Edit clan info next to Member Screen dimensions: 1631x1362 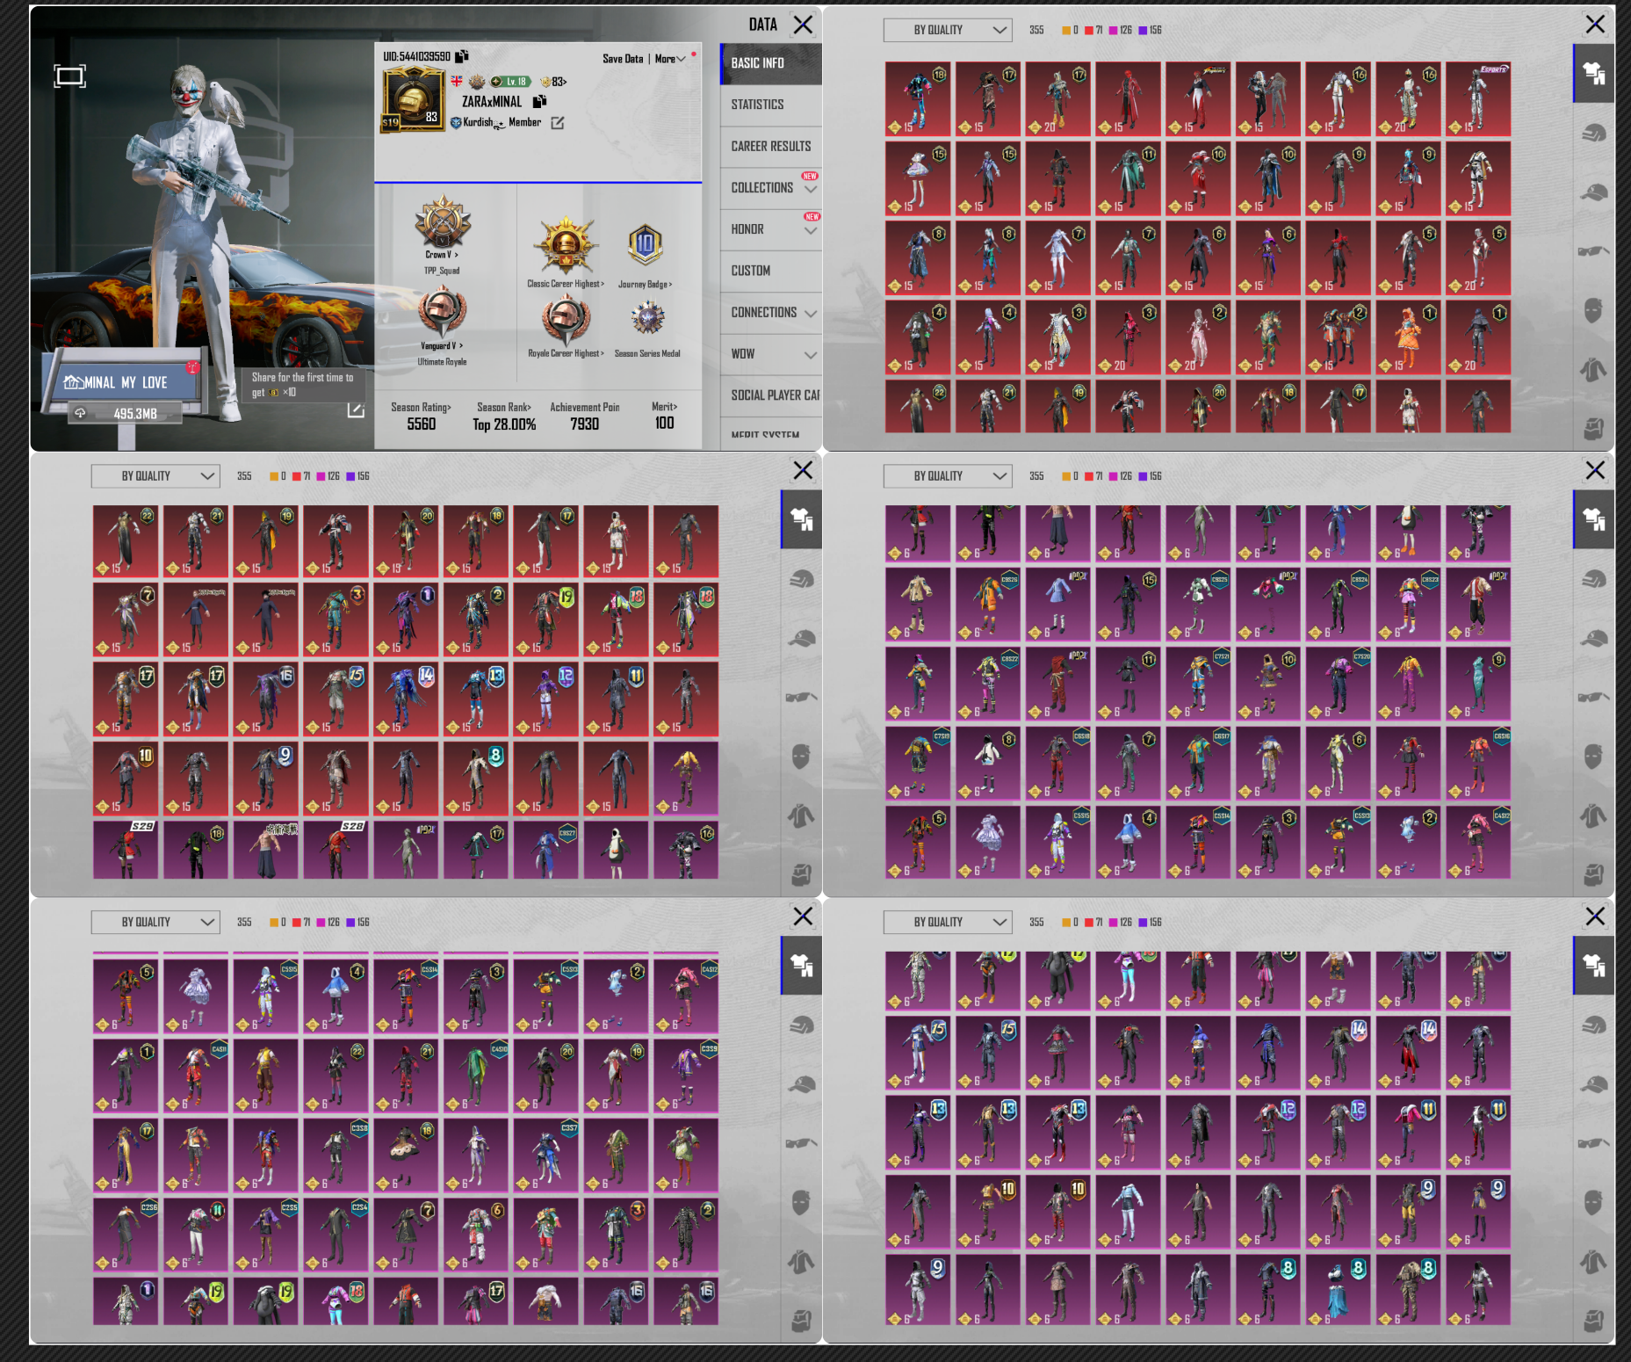click(x=558, y=123)
